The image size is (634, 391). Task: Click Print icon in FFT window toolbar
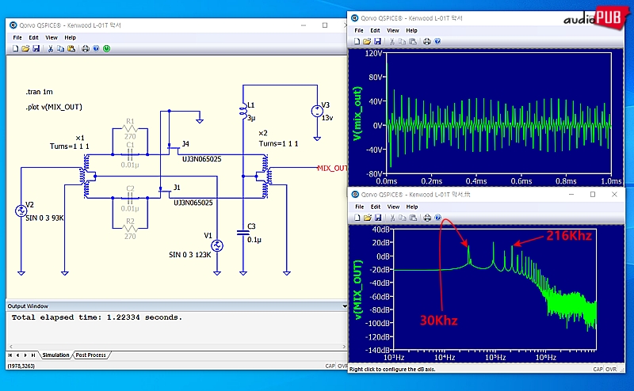(427, 218)
